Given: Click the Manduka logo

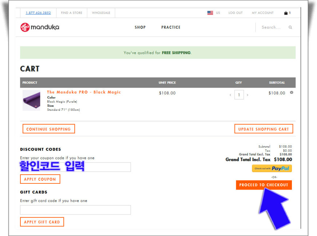Looking at the screenshot, I should (40, 27).
